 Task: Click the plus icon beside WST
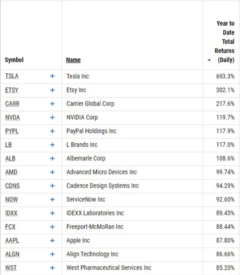pos(52,268)
